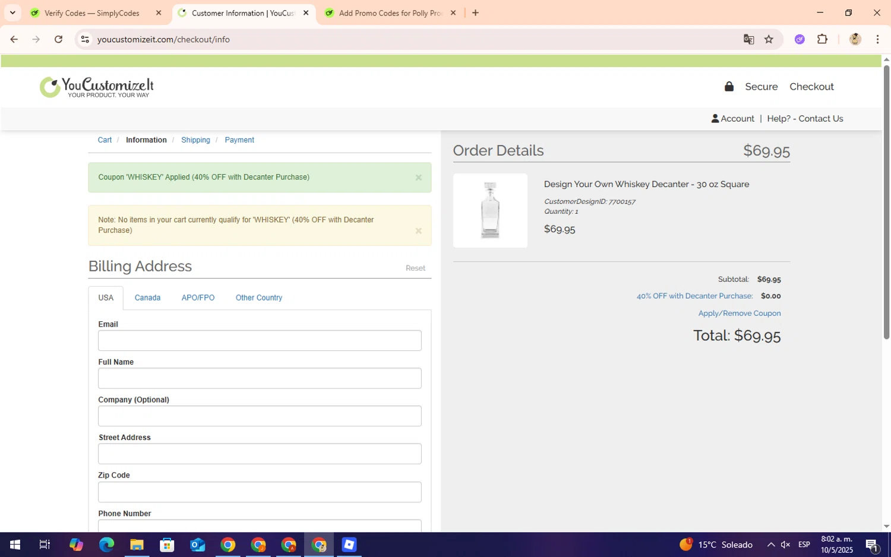Click the ESP language indicator

[804, 545]
